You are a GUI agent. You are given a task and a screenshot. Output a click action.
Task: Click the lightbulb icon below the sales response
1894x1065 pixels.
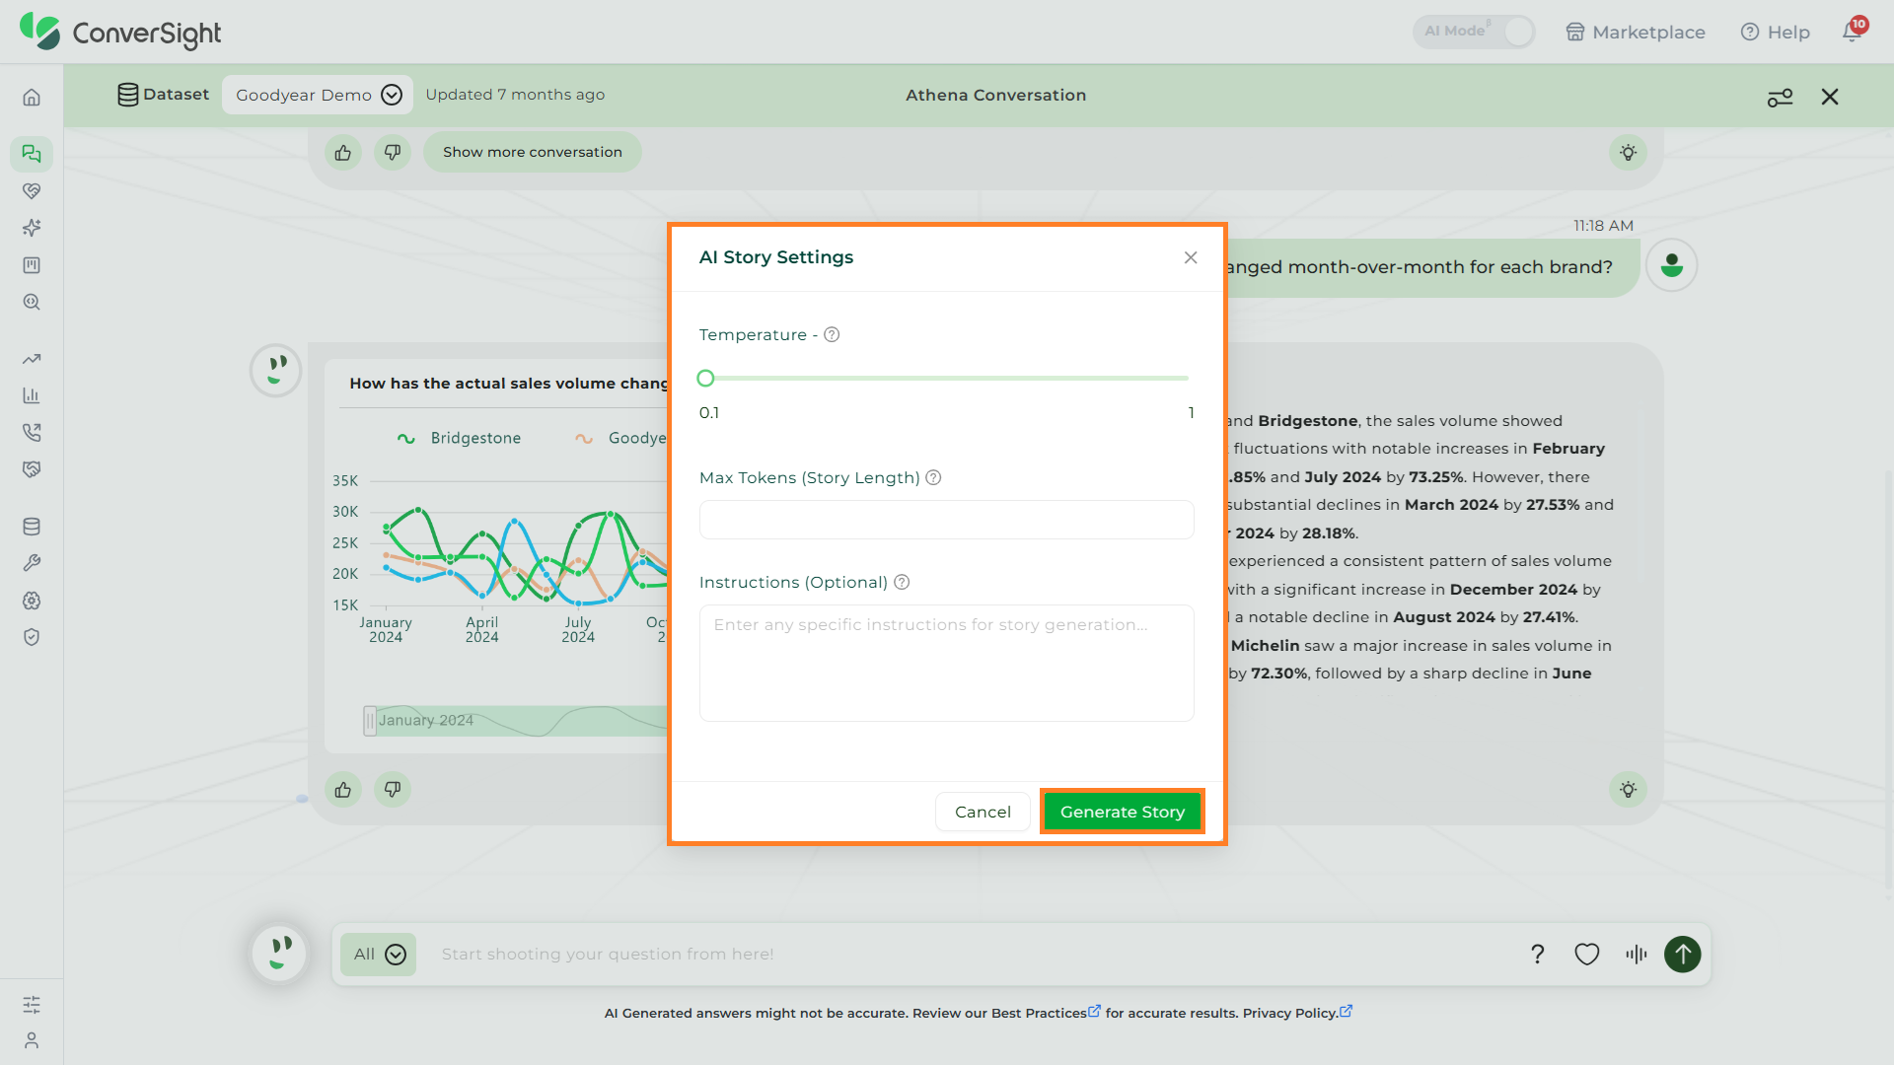[1629, 790]
